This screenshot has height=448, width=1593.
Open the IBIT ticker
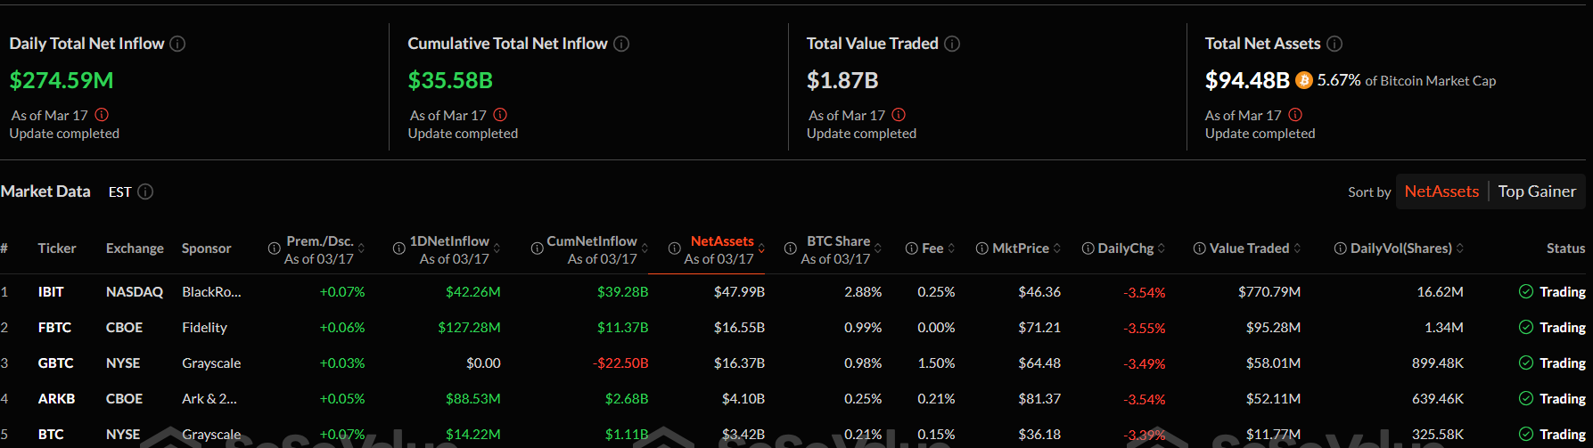tap(51, 291)
